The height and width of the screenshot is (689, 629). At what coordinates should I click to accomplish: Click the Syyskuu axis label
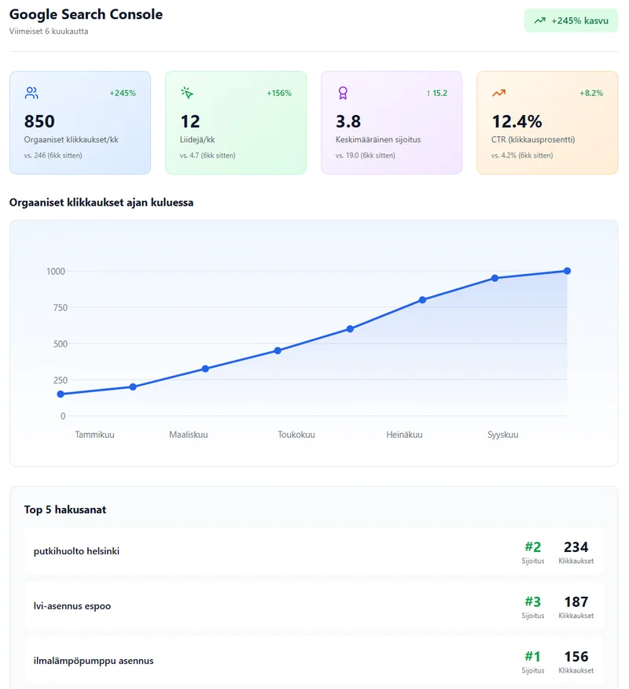click(503, 435)
